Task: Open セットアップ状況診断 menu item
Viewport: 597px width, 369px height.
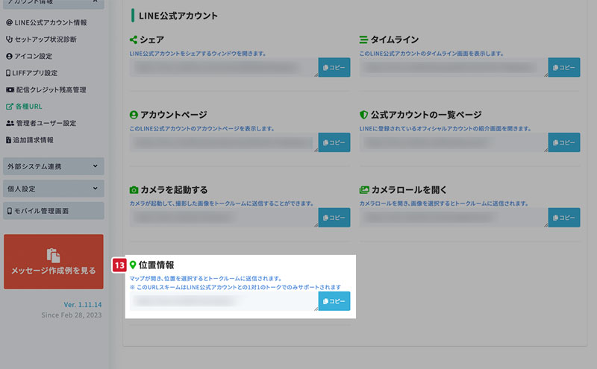Action: click(41, 40)
